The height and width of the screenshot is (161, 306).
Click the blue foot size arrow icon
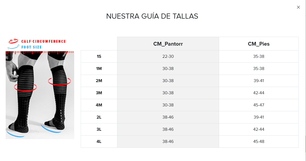click(x=13, y=47)
